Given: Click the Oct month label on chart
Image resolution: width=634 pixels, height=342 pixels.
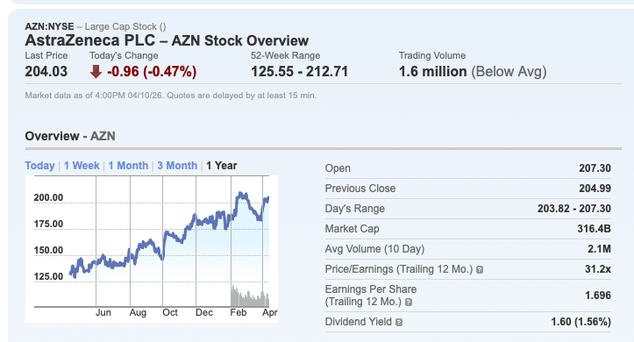Looking at the screenshot, I should (x=170, y=312).
